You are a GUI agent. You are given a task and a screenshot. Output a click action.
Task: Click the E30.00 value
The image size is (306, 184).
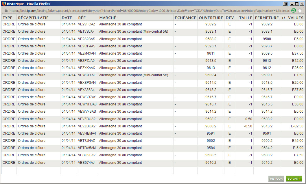point(298,104)
